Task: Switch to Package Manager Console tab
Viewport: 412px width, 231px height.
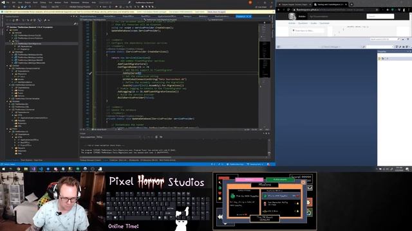Action: [90, 160]
